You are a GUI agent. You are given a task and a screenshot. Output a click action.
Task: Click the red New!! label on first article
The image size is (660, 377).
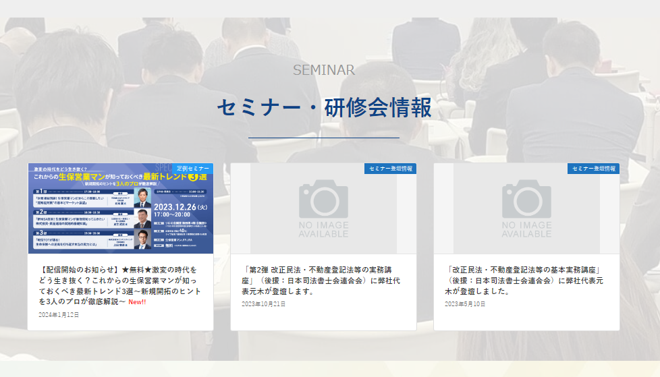click(x=137, y=302)
